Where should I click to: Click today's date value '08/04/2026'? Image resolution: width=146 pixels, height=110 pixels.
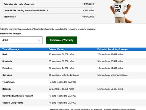[88, 17]
